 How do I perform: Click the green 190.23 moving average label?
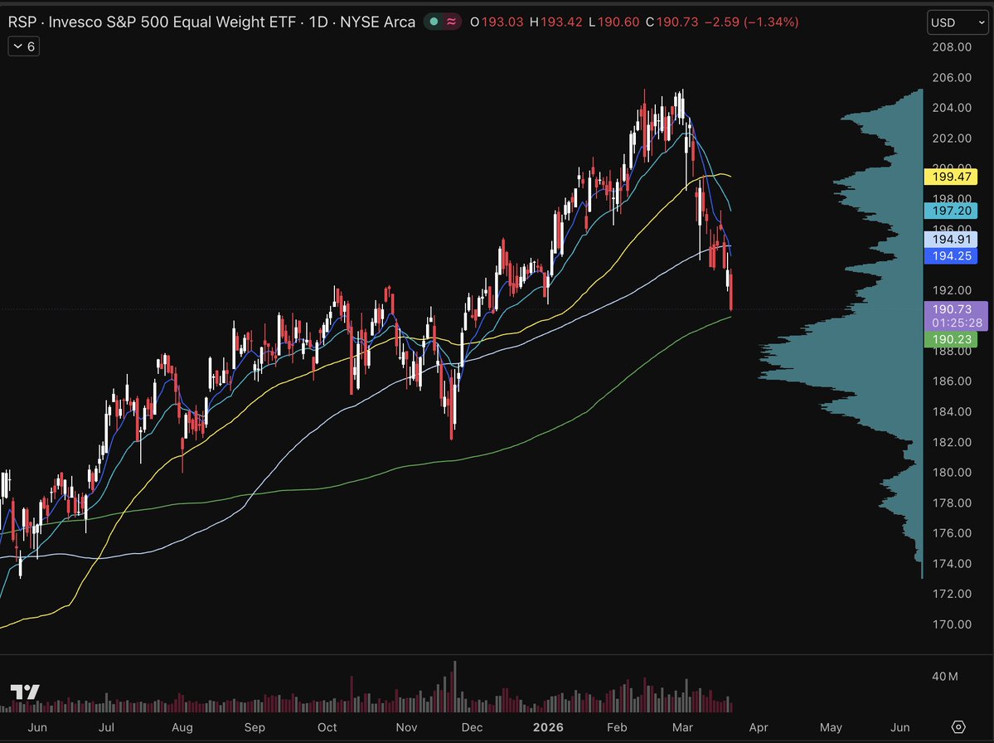click(951, 339)
